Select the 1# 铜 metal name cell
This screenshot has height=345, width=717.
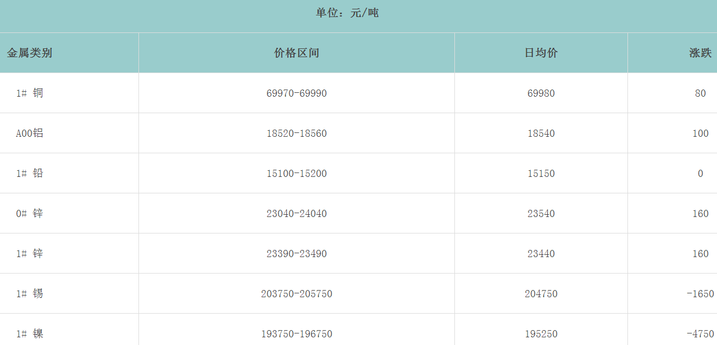pos(30,93)
